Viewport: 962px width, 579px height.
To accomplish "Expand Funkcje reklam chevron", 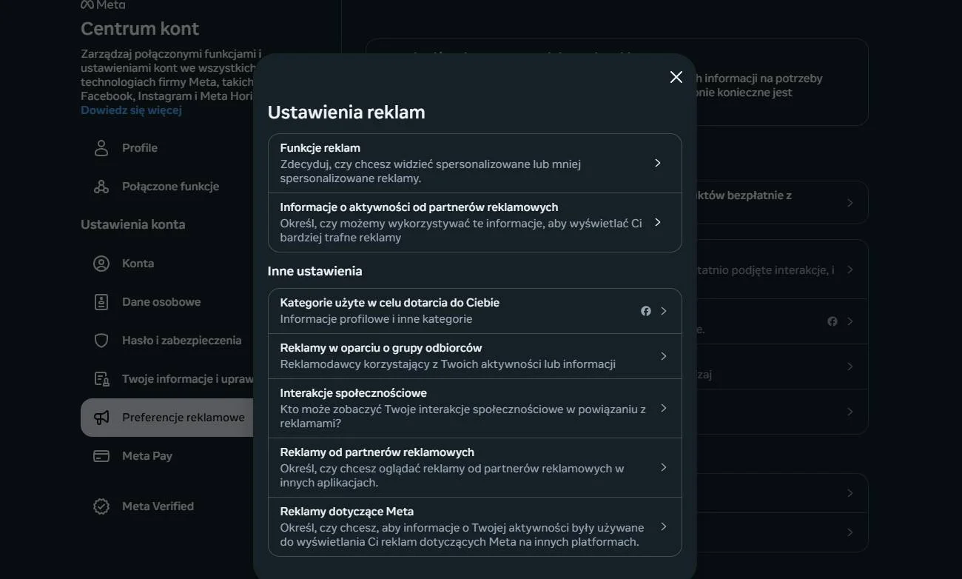I will [x=658, y=163].
